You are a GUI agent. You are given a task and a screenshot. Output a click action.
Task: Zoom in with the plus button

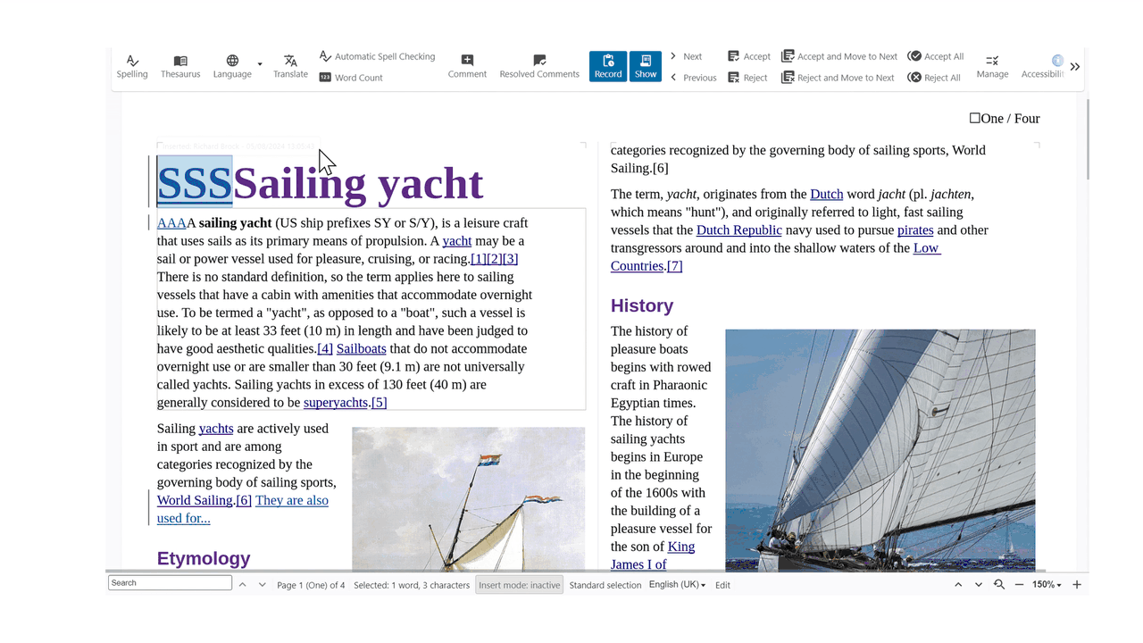[1077, 585]
